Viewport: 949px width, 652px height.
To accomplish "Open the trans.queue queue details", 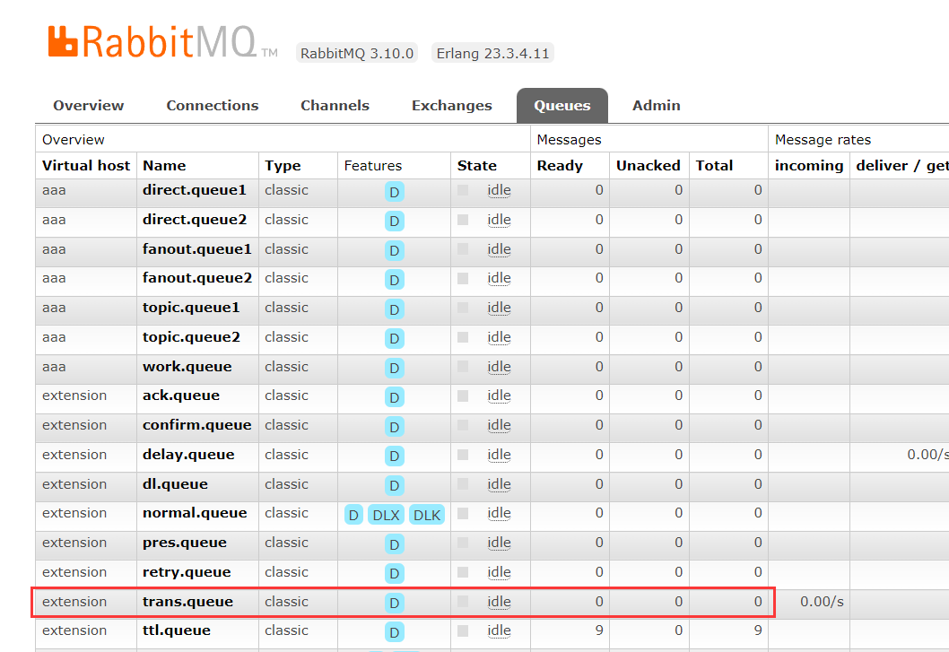I will point(187,602).
